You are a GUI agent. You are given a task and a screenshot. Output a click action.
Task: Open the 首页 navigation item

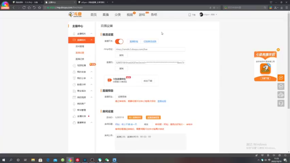point(94,14)
